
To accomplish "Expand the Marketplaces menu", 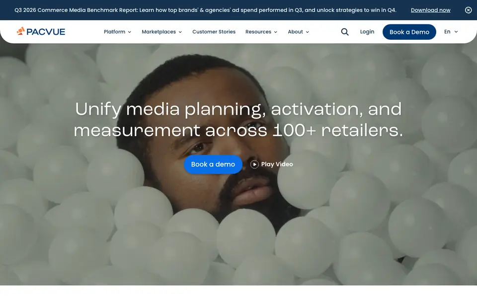I will (x=162, y=32).
